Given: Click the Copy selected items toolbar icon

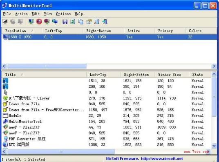Looking at the screenshot, I should 81,22.
